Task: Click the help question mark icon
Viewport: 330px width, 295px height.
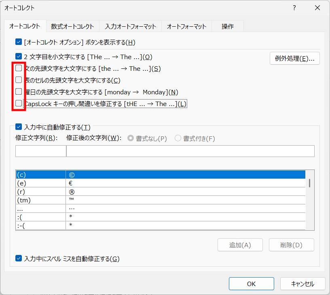Action: point(294,8)
